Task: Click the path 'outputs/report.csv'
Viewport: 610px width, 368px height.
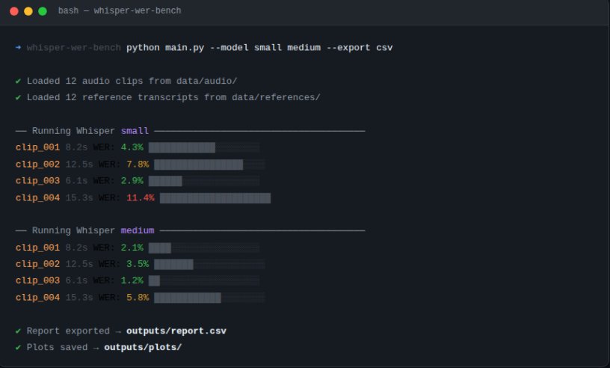Action: coord(176,331)
